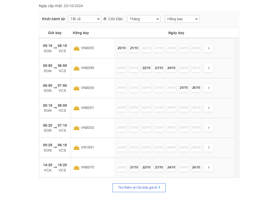Click the "Ngày bay" column header
260x203 pixels.
click(x=176, y=33)
